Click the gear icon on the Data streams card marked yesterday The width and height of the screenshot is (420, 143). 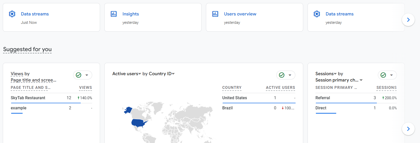pyautogui.click(x=317, y=14)
